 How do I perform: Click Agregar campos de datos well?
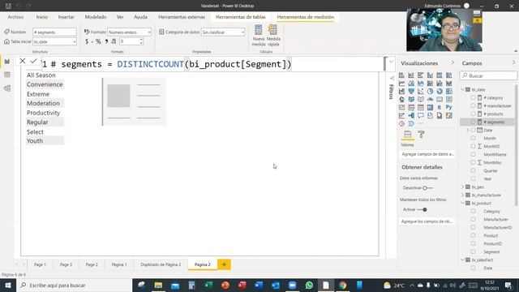pos(427,154)
